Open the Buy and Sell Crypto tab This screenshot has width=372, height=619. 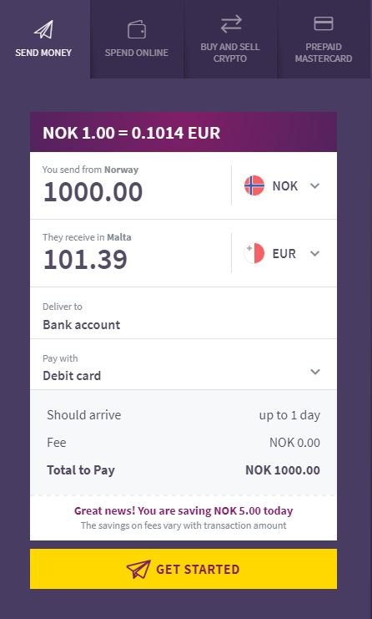pyautogui.click(x=230, y=39)
